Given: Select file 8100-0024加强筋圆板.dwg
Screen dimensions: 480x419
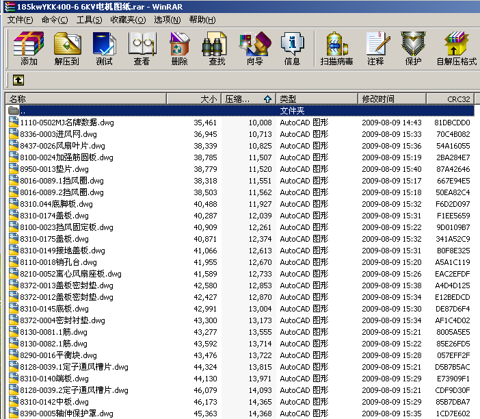Looking at the screenshot, I should click(66, 157).
